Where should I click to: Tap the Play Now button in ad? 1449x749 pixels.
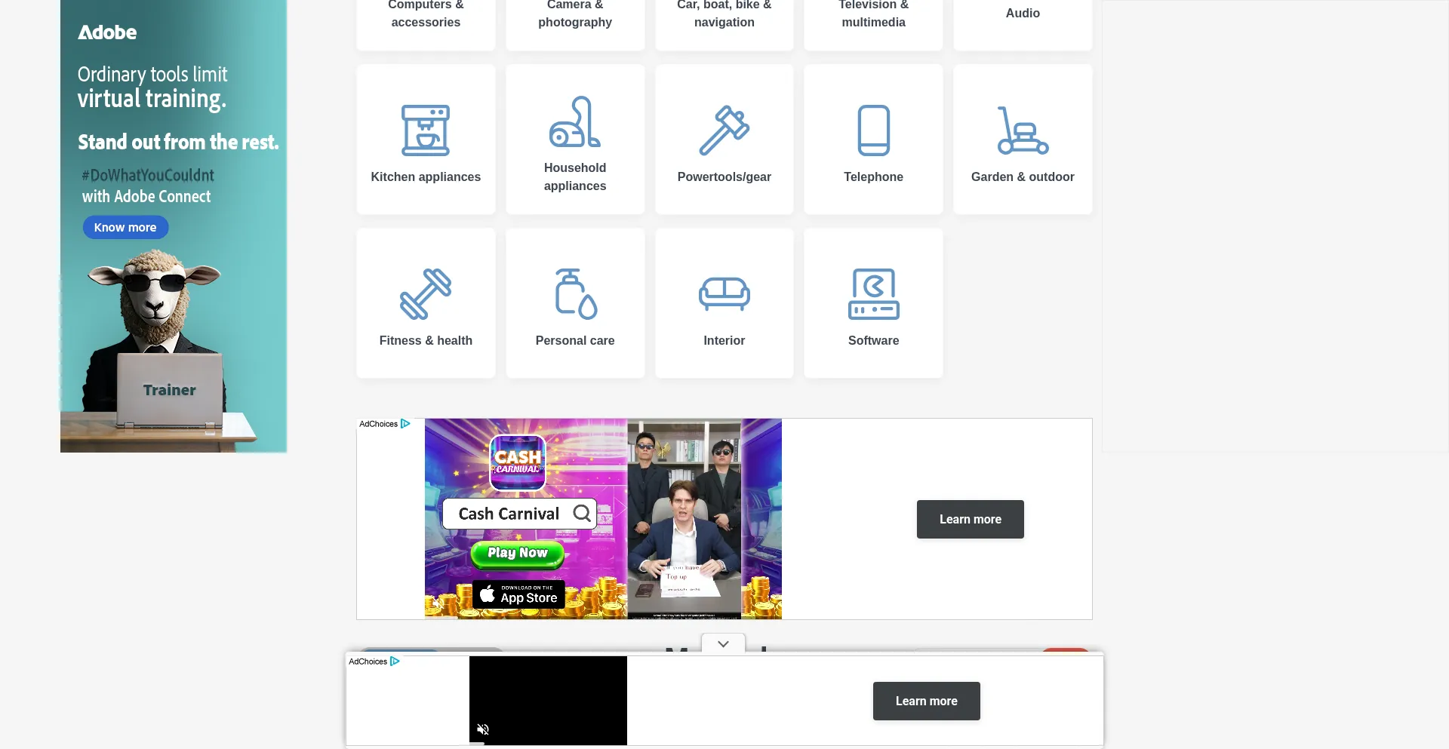tap(518, 553)
